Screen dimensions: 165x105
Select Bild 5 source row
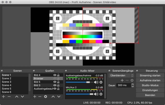point(48,82)
